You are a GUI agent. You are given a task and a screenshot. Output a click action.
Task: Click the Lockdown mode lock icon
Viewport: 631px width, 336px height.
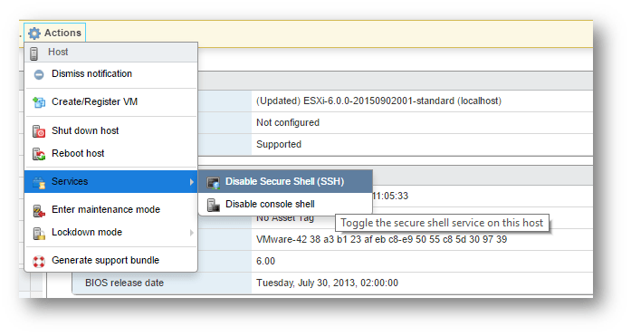click(39, 233)
